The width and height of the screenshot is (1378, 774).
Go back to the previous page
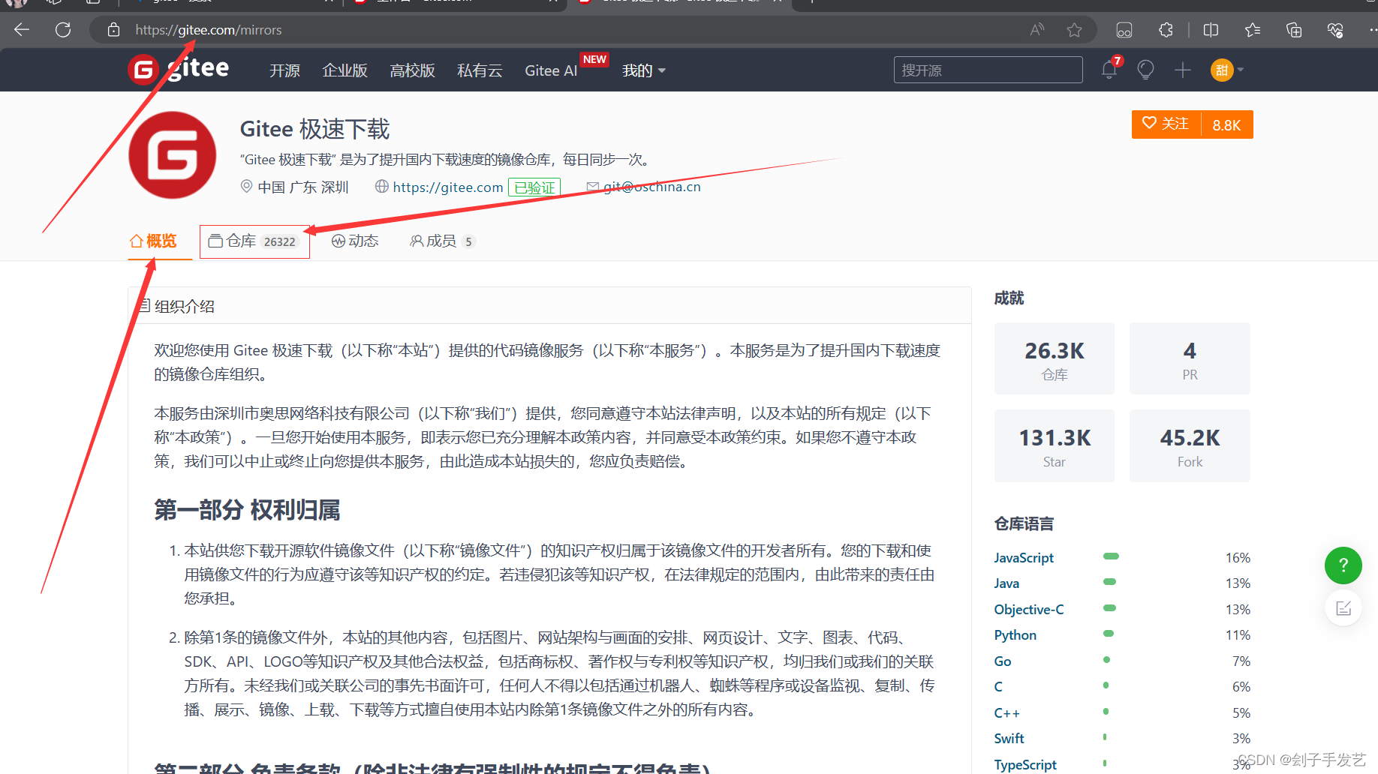[x=22, y=30]
